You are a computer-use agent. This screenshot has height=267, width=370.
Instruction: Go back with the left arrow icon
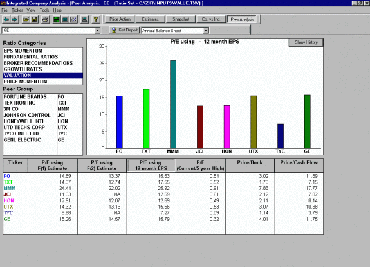[6, 19]
